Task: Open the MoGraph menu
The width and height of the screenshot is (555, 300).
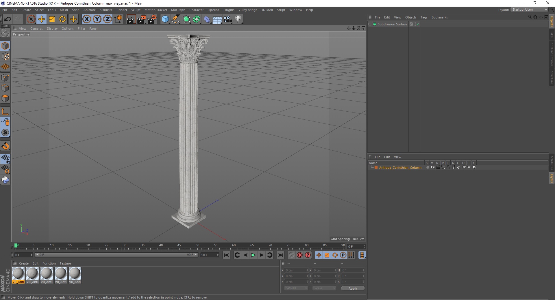Action: coord(178,10)
